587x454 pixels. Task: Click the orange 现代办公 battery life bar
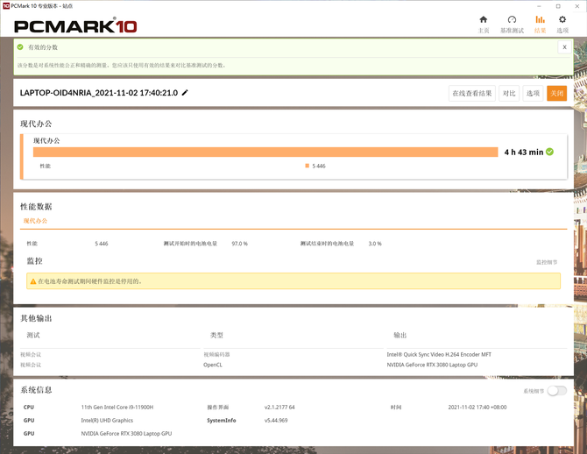coord(265,152)
